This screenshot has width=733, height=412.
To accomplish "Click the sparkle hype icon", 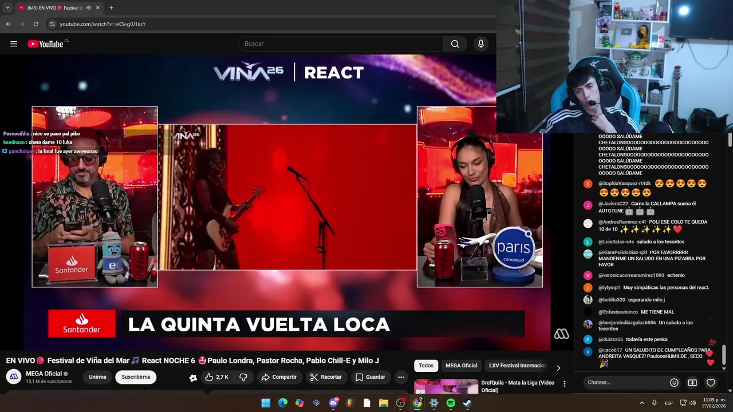I will pos(193,378).
